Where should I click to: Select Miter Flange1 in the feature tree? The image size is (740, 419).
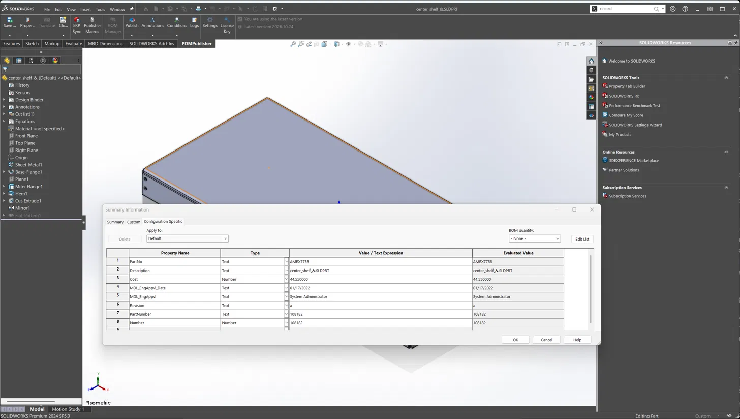pyautogui.click(x=28, y=187)
